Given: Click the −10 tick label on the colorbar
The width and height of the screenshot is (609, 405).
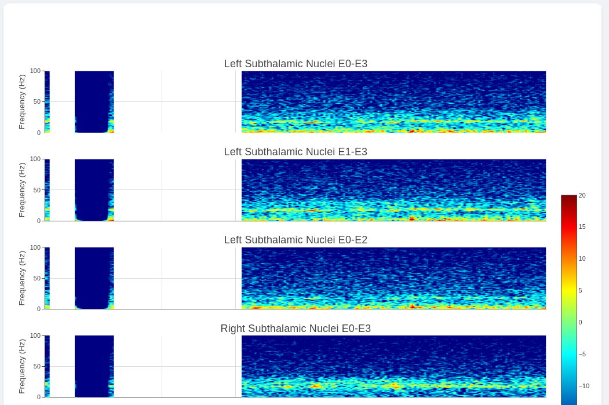Looking at the screenshot, I should 584,386.
